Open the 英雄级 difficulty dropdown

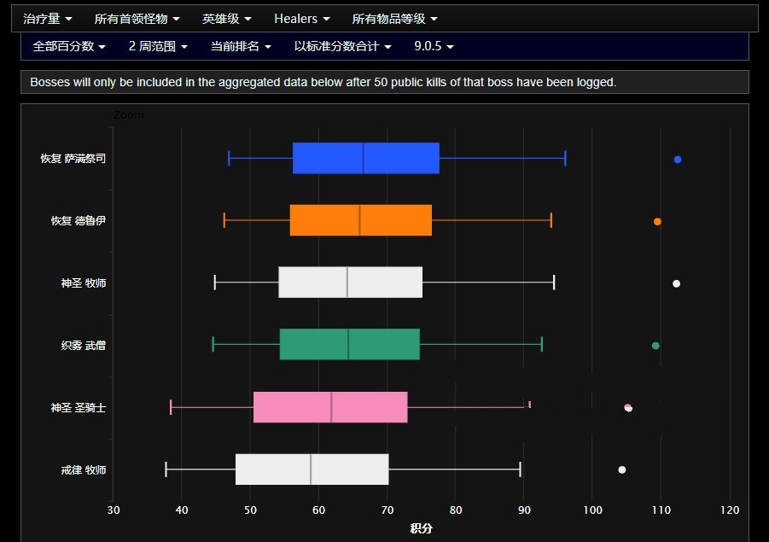click(x=226, y=19)
